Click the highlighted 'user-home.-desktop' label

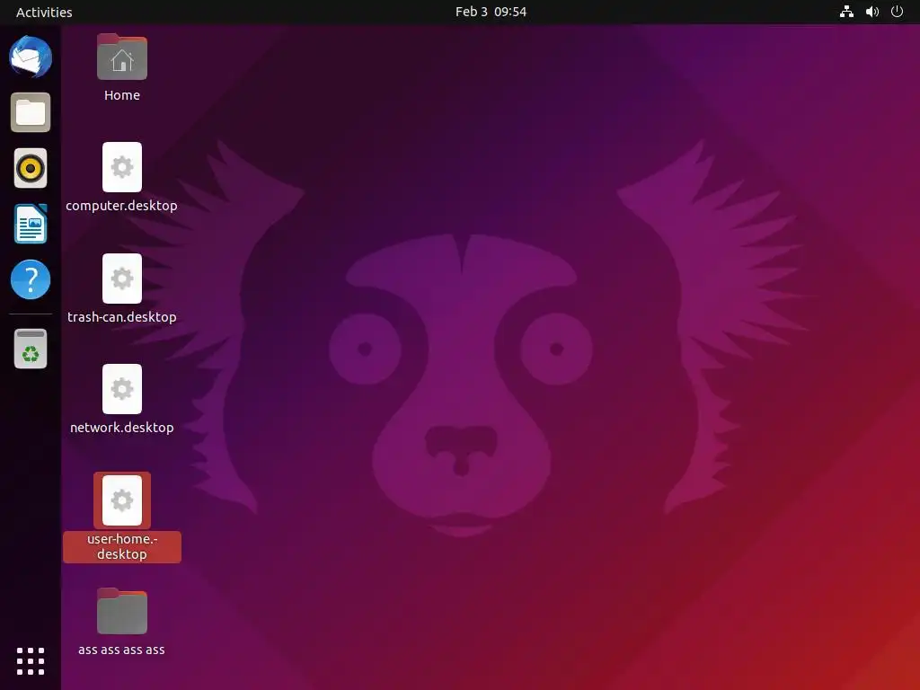(122, 547)
